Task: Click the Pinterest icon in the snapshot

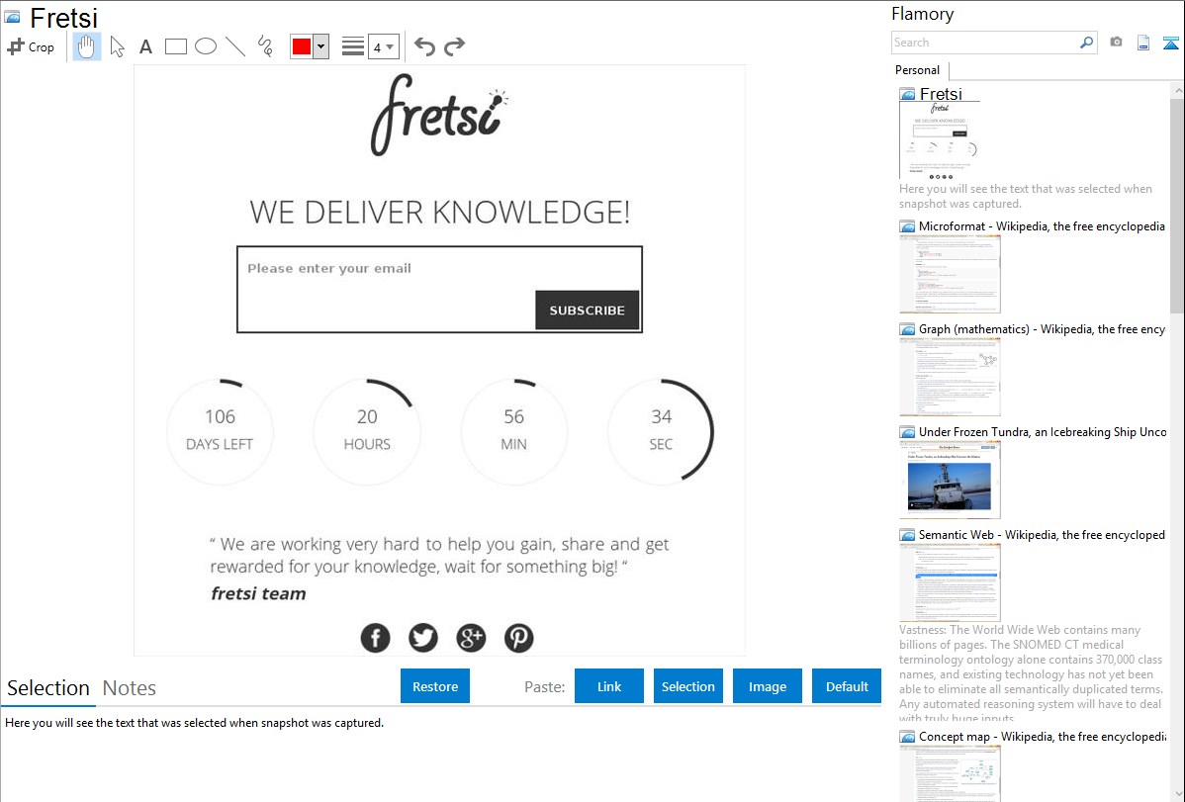Action: click(518, 638)
